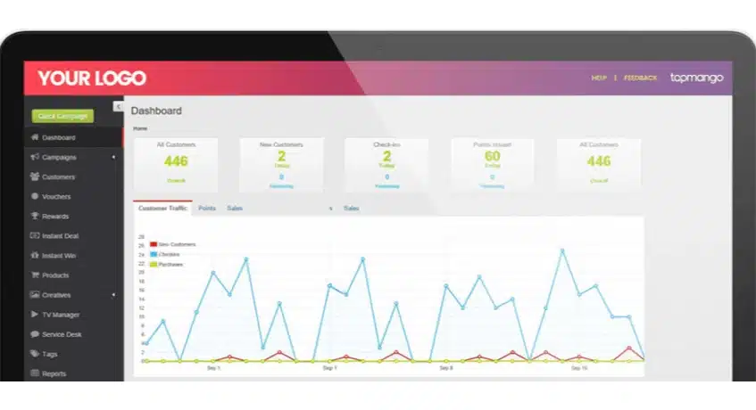Open the Help link in header
Viewport: 756px width, 410px height.
[599, 78]
